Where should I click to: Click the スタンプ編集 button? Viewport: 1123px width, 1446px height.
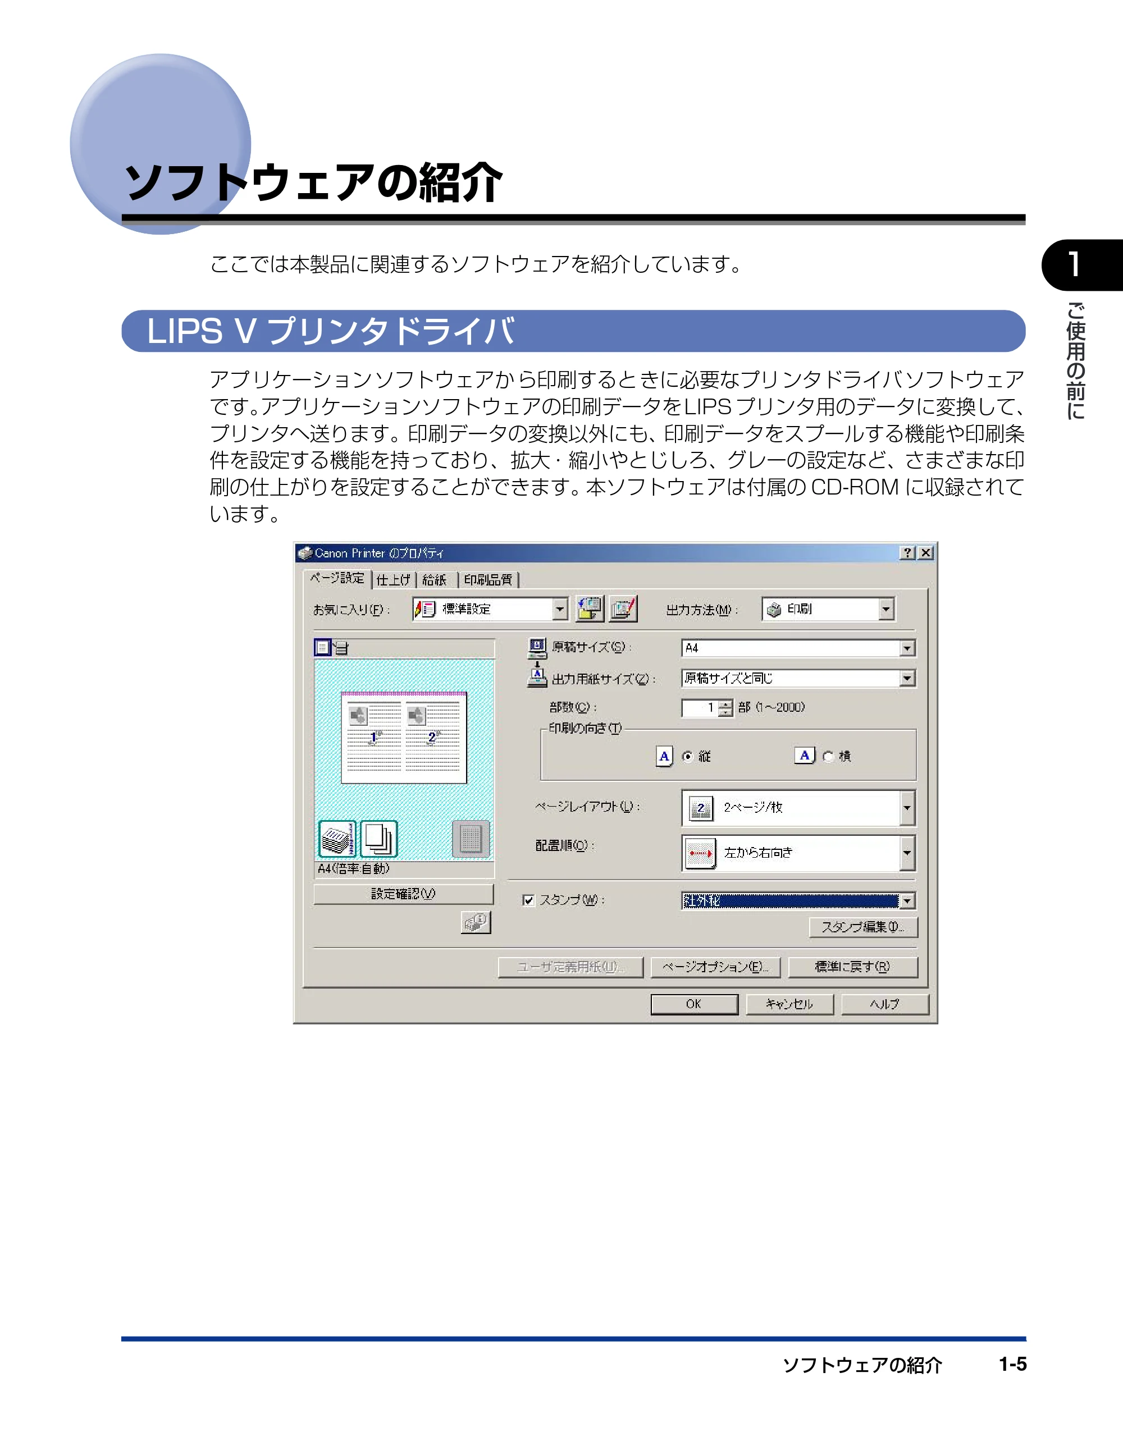coord(864,927)
